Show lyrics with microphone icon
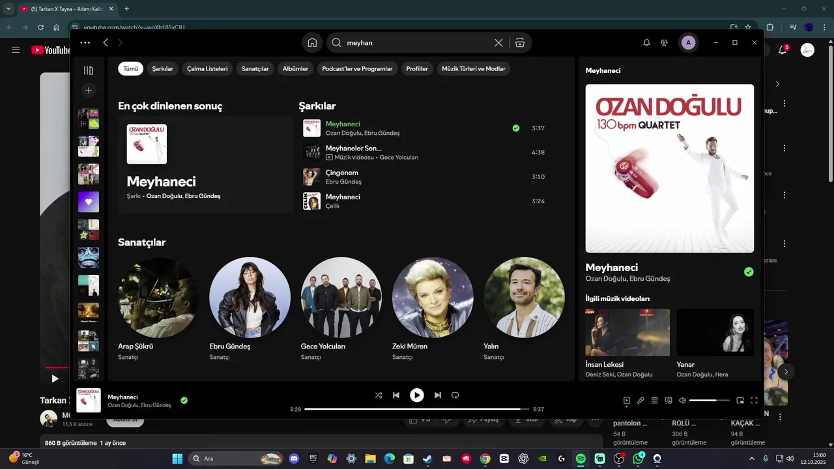 [640, 401]
